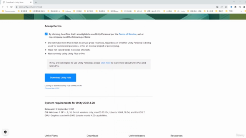Open the blue extension icon
Image resolution: width=246 pixels, height=138 pixels.
point(231,7)
